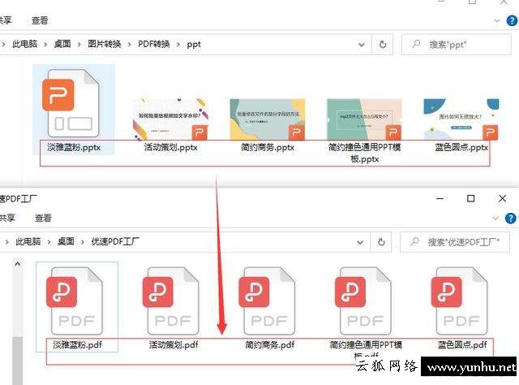Expand chevron after 桌面 in ppt breadcrumb
The height and width of the screenshot is (385, 519).
(x=79, y=44)
